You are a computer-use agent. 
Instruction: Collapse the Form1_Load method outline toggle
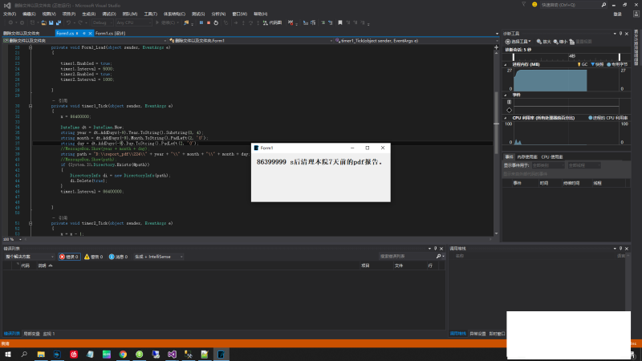pos(30,47)
